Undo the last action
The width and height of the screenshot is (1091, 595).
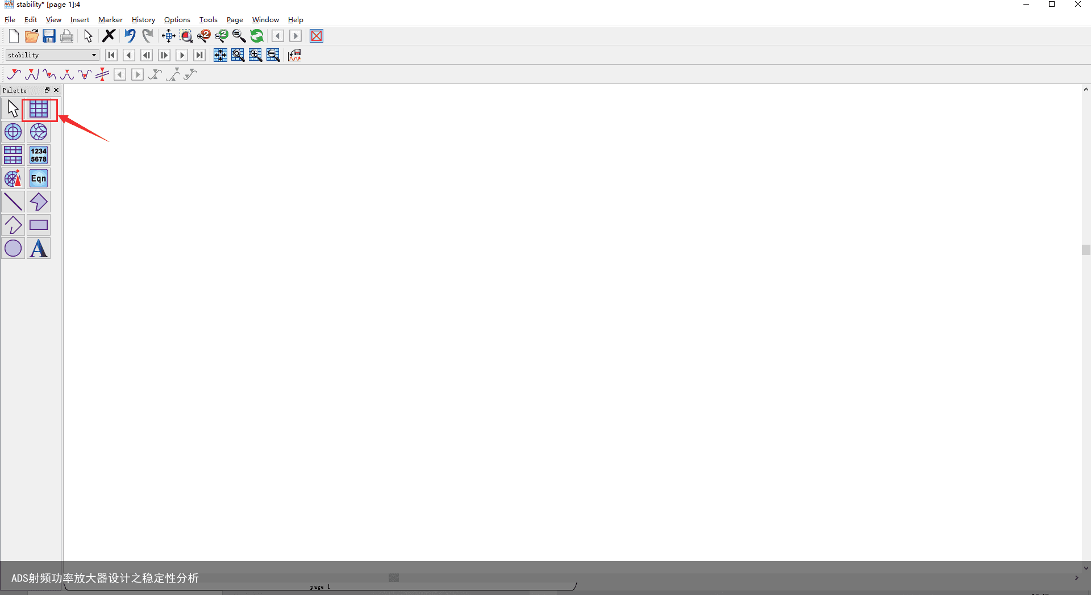[130, 36]
